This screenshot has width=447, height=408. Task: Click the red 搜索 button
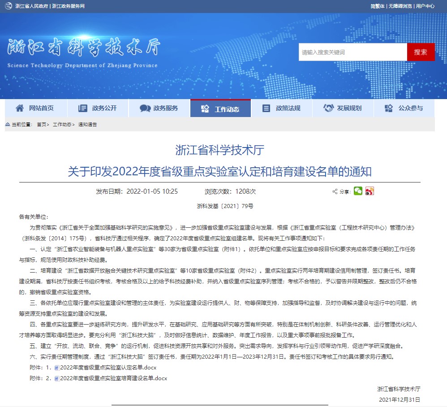[x=421, y=52]
